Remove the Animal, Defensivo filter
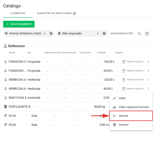 [51, 33]
